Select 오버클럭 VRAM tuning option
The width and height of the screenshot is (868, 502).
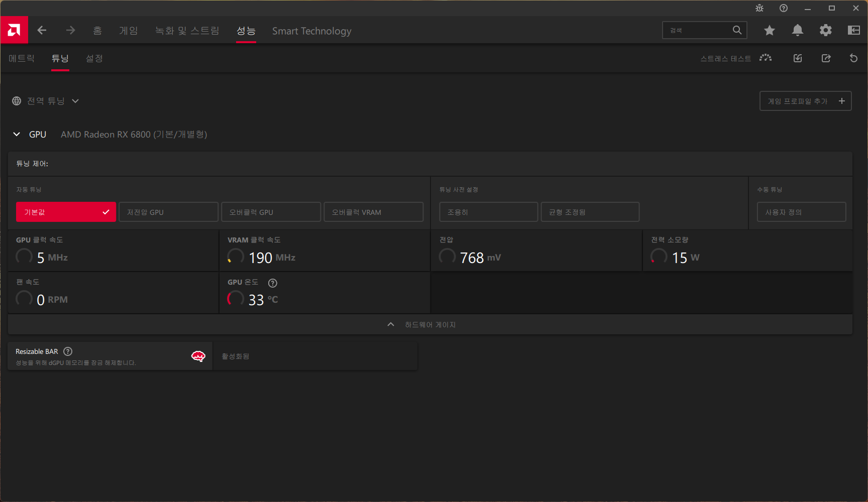pyautogui.click(x=373, y=212)
